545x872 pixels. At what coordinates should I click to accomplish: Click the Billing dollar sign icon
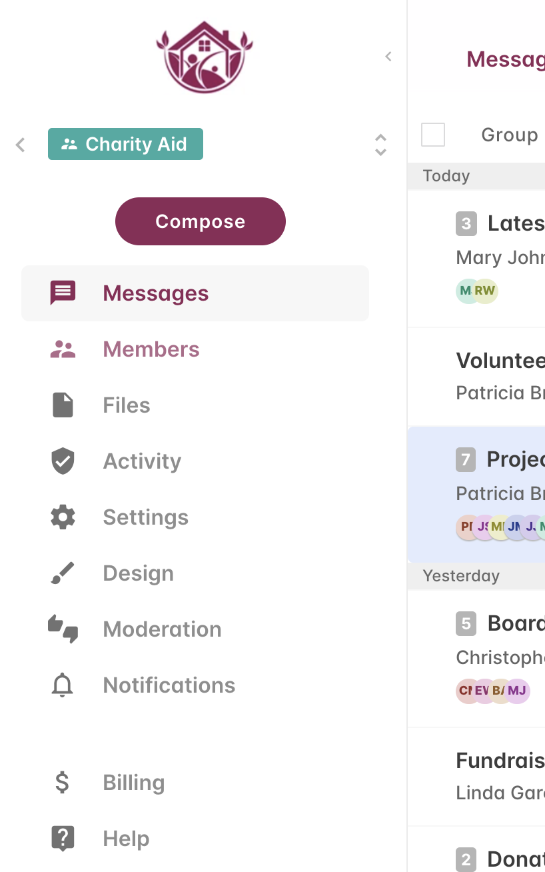click(x=62, y=783)
